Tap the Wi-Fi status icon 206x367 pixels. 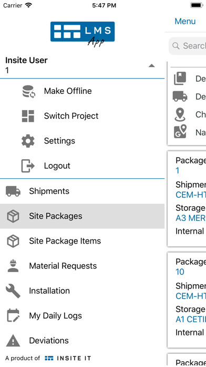(29, 5)
